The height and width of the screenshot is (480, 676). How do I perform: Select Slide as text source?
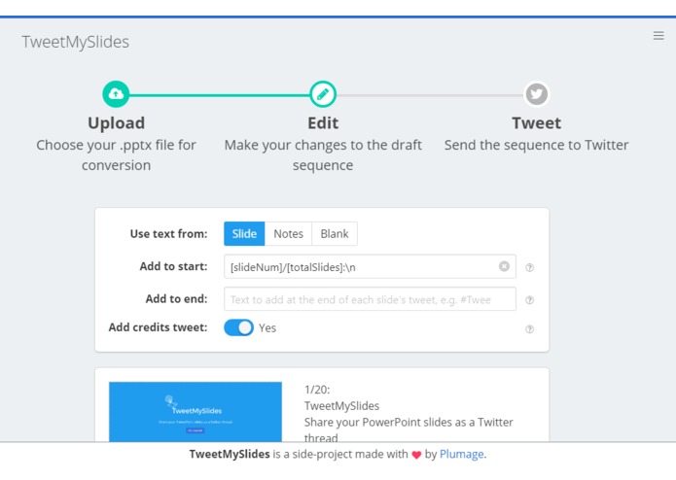tap(244, 234)
